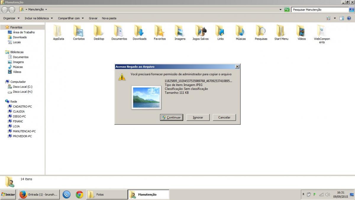
Task: Select the WebComponents folder icon
Action: [322, 31]
